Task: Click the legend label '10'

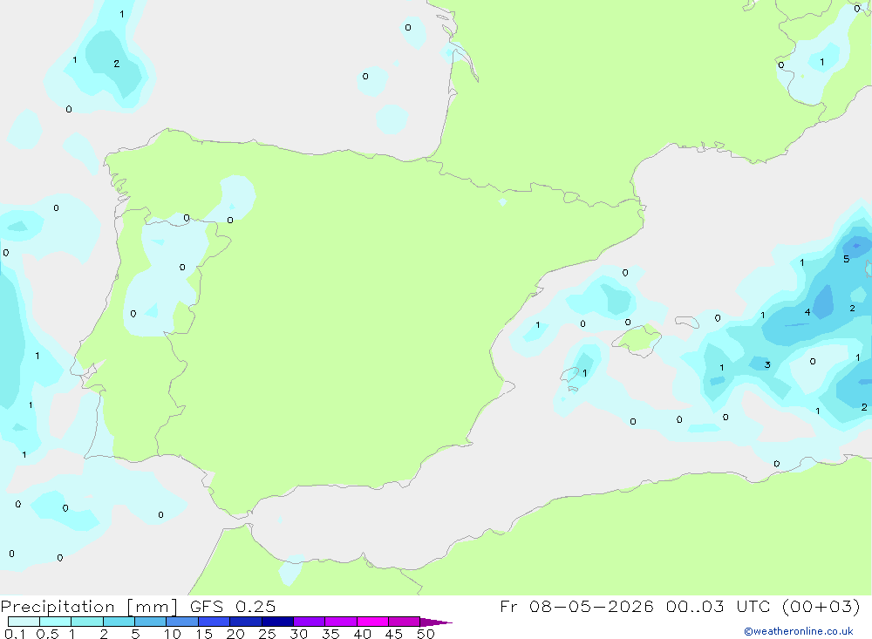Action: coord(173,634)
